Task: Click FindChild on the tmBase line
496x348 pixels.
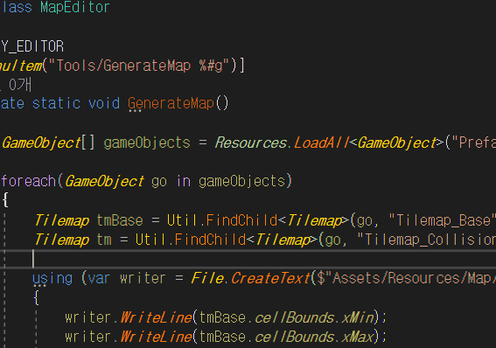Action: [241, 220]
